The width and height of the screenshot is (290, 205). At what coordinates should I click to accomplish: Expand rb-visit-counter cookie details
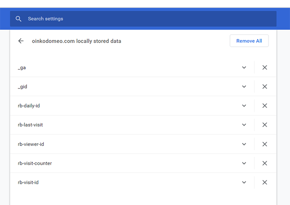click(244, 163)
